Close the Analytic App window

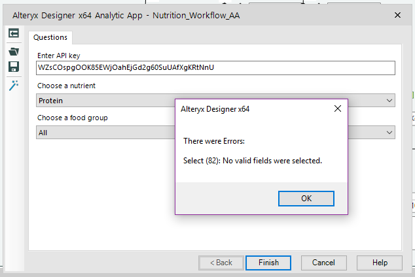[x=397, y=15]
